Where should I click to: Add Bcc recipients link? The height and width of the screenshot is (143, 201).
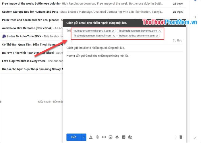pos(179,40)
